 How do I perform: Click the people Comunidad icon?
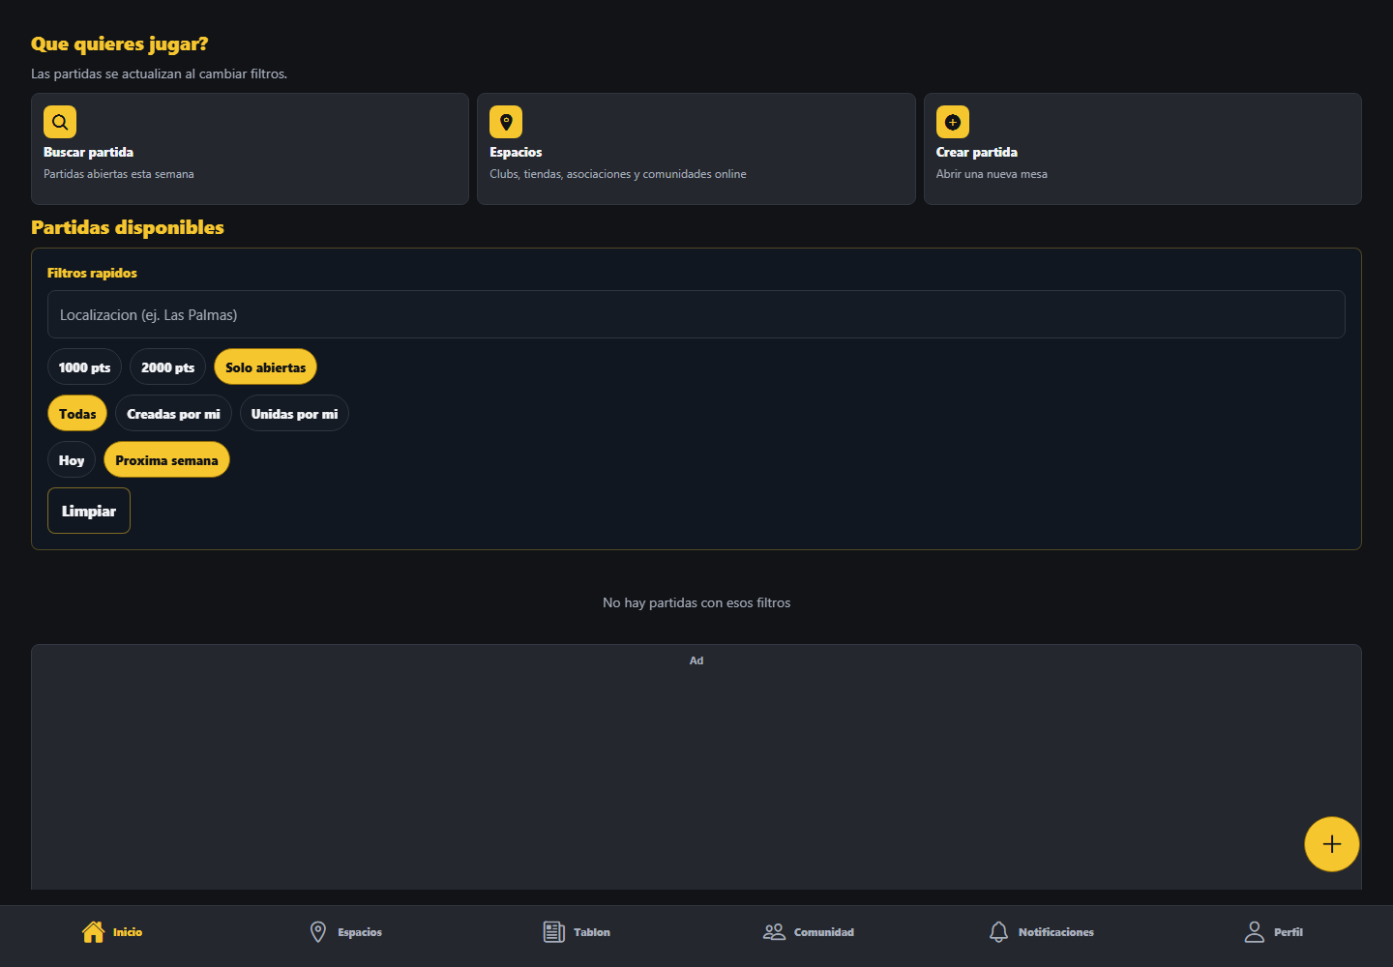[774, 931]
